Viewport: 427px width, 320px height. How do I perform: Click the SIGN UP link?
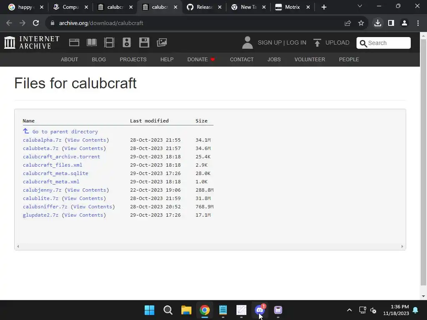(270, 43)
